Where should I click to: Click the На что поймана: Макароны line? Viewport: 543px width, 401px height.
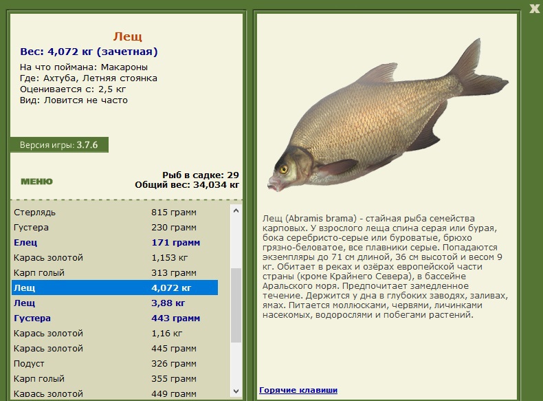[x=83, y=67]
